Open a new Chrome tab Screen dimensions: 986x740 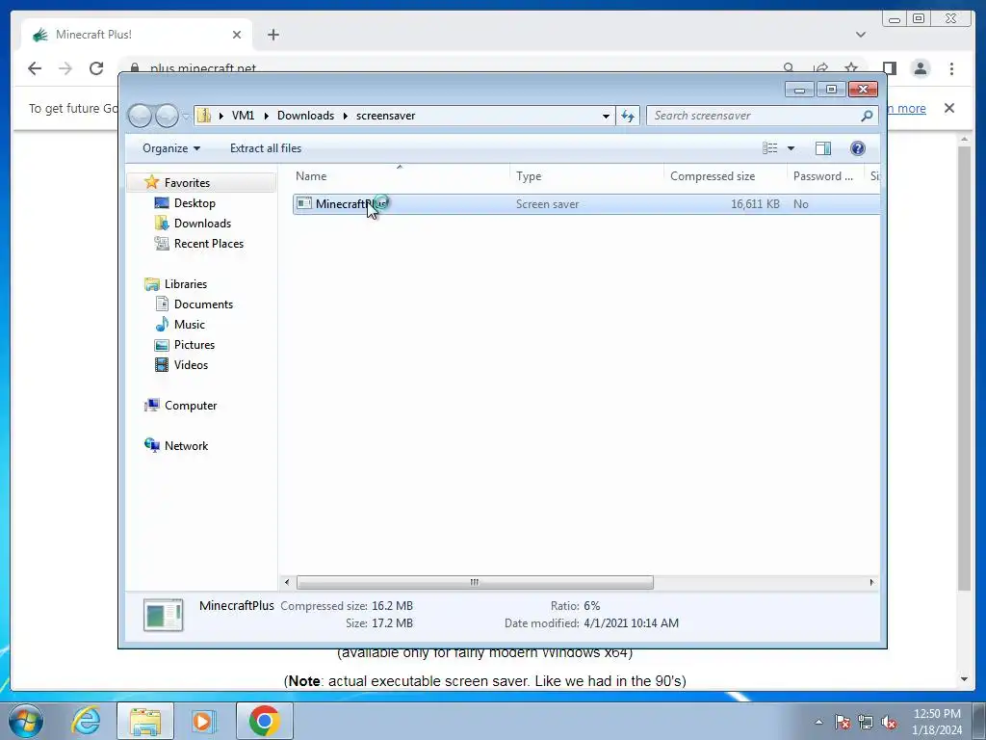coord(272,35)
